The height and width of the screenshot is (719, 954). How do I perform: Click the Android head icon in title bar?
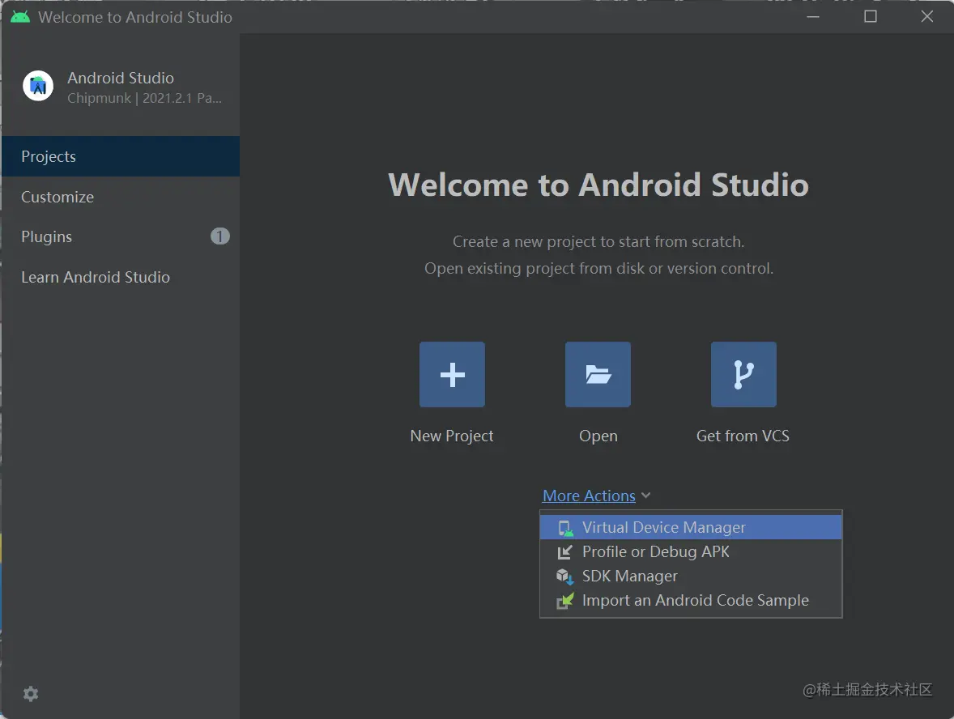tap(20, 17)
